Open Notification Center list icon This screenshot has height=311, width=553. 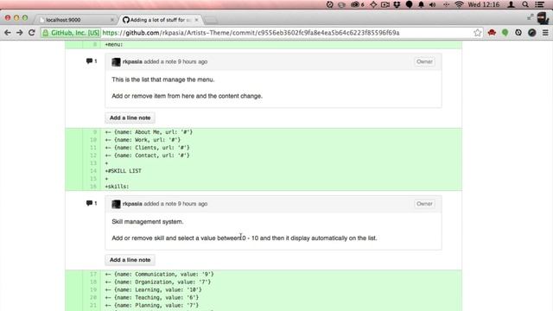tap(539, 4)
